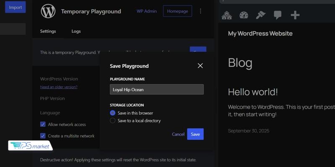This screenshot has width=335, height=167.
Task: Switch to the Logs tab
Action: 76,31
